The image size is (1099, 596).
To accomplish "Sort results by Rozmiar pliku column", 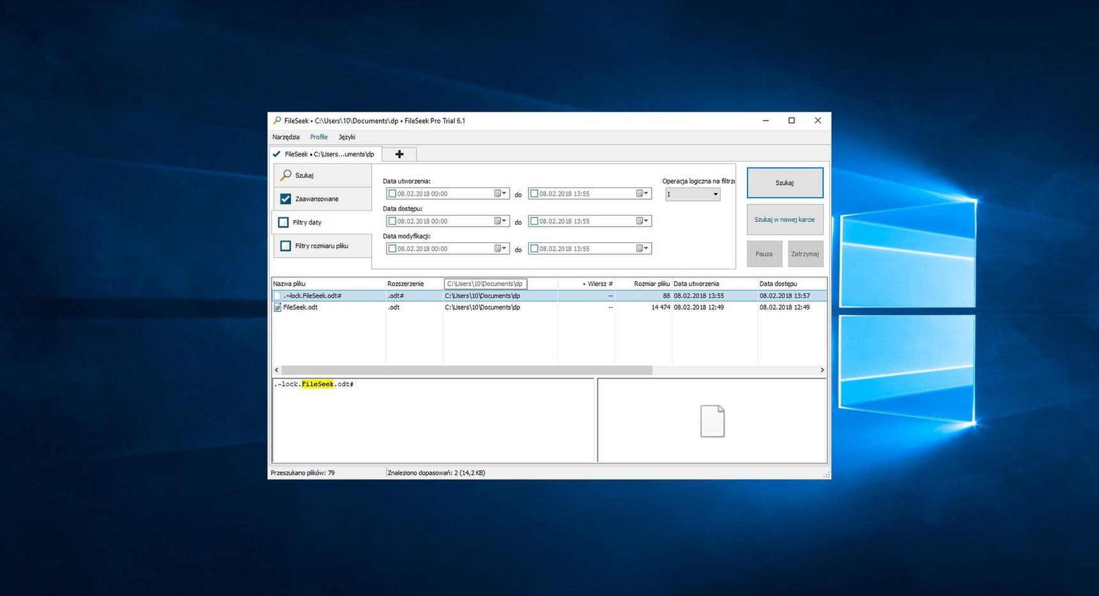I will [643, 284].
